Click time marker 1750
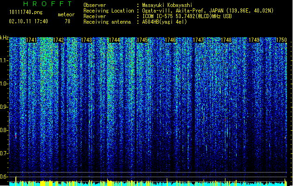The image size is (293, 186). tap(281, 40)
